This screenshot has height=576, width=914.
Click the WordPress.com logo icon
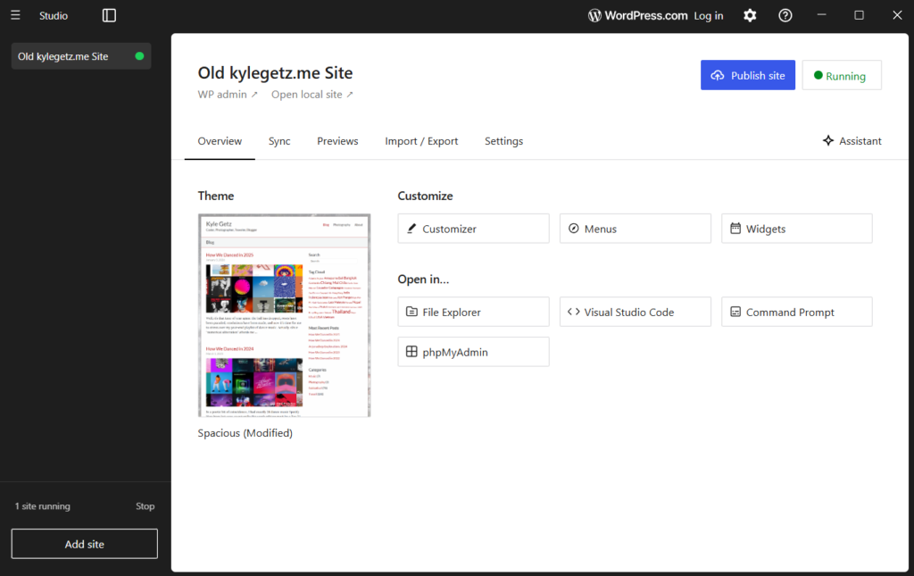[x=594, y=16]
